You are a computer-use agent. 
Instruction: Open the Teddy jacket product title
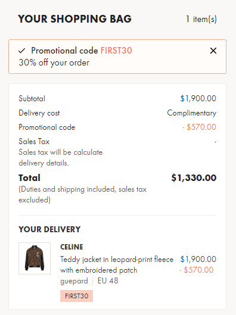point(117,265)
